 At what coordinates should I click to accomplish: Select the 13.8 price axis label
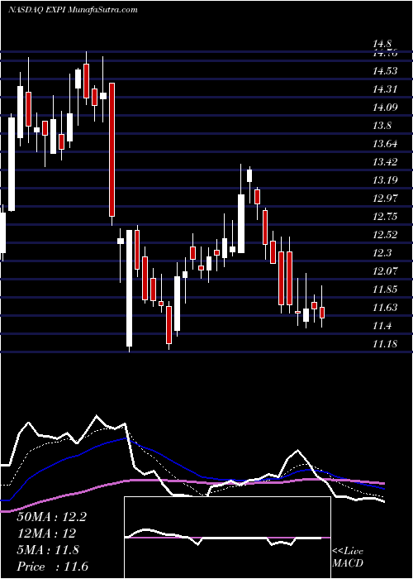coord(382,126)
